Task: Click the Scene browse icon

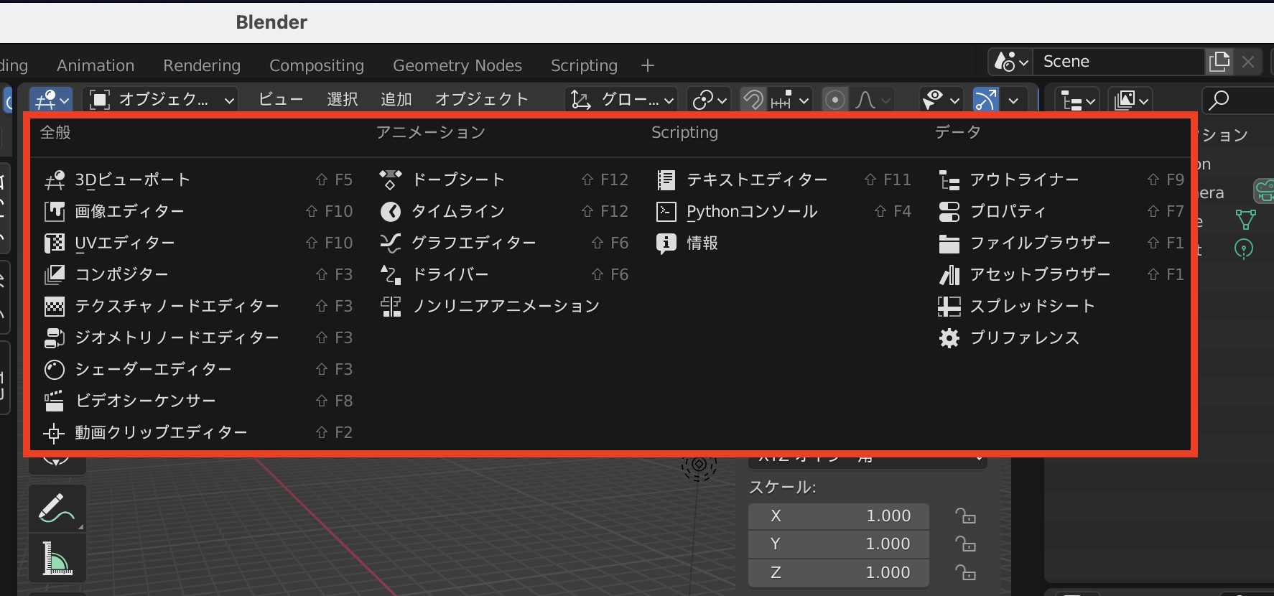Action: [1011, 62]
